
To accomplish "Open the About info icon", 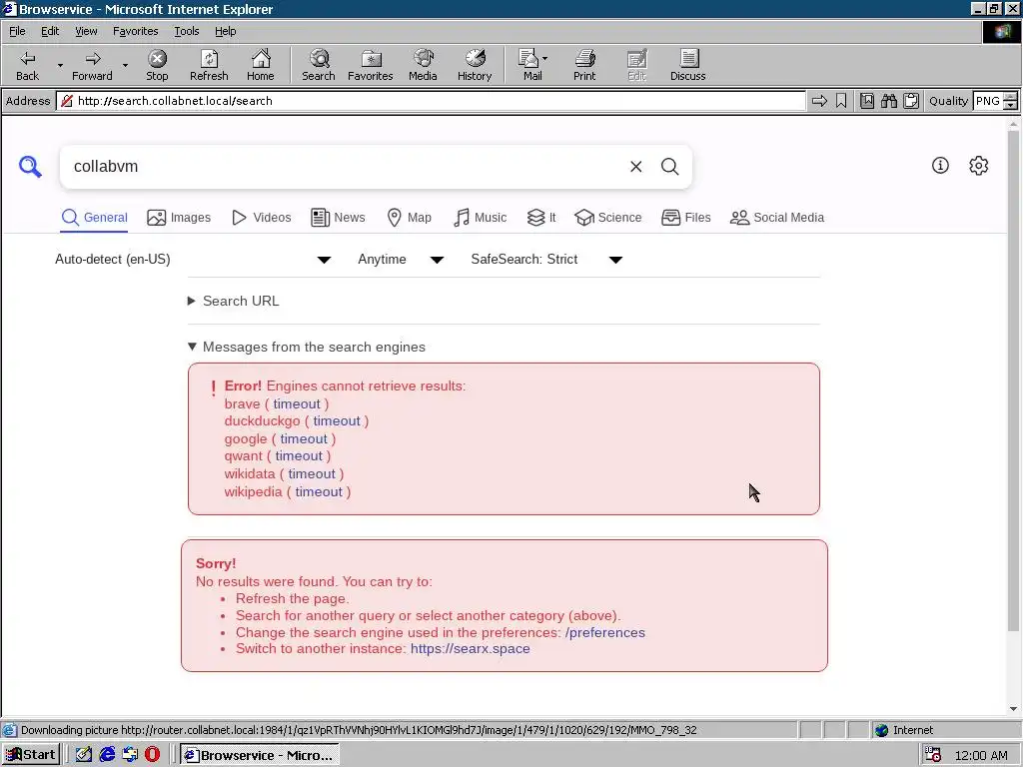I will tap(940, 166).
